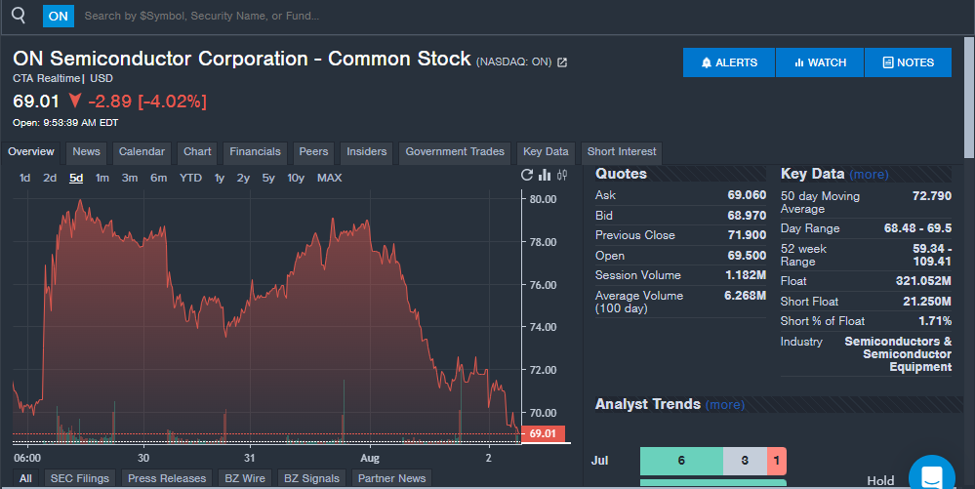Switch to the candlestick chart icon
975x489 pixels.
coord(562,175)
